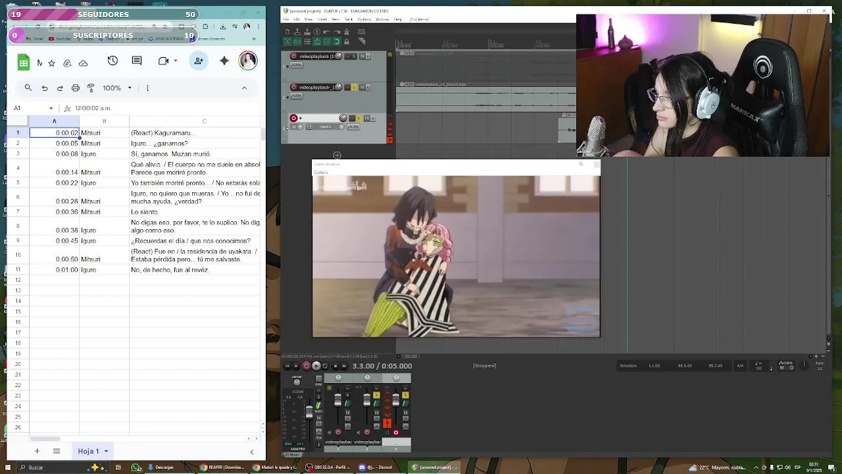Image resolution: width=842 pixels, height=474 pixels.
Task: Open Options menu in video window
Action: [321, 172]
